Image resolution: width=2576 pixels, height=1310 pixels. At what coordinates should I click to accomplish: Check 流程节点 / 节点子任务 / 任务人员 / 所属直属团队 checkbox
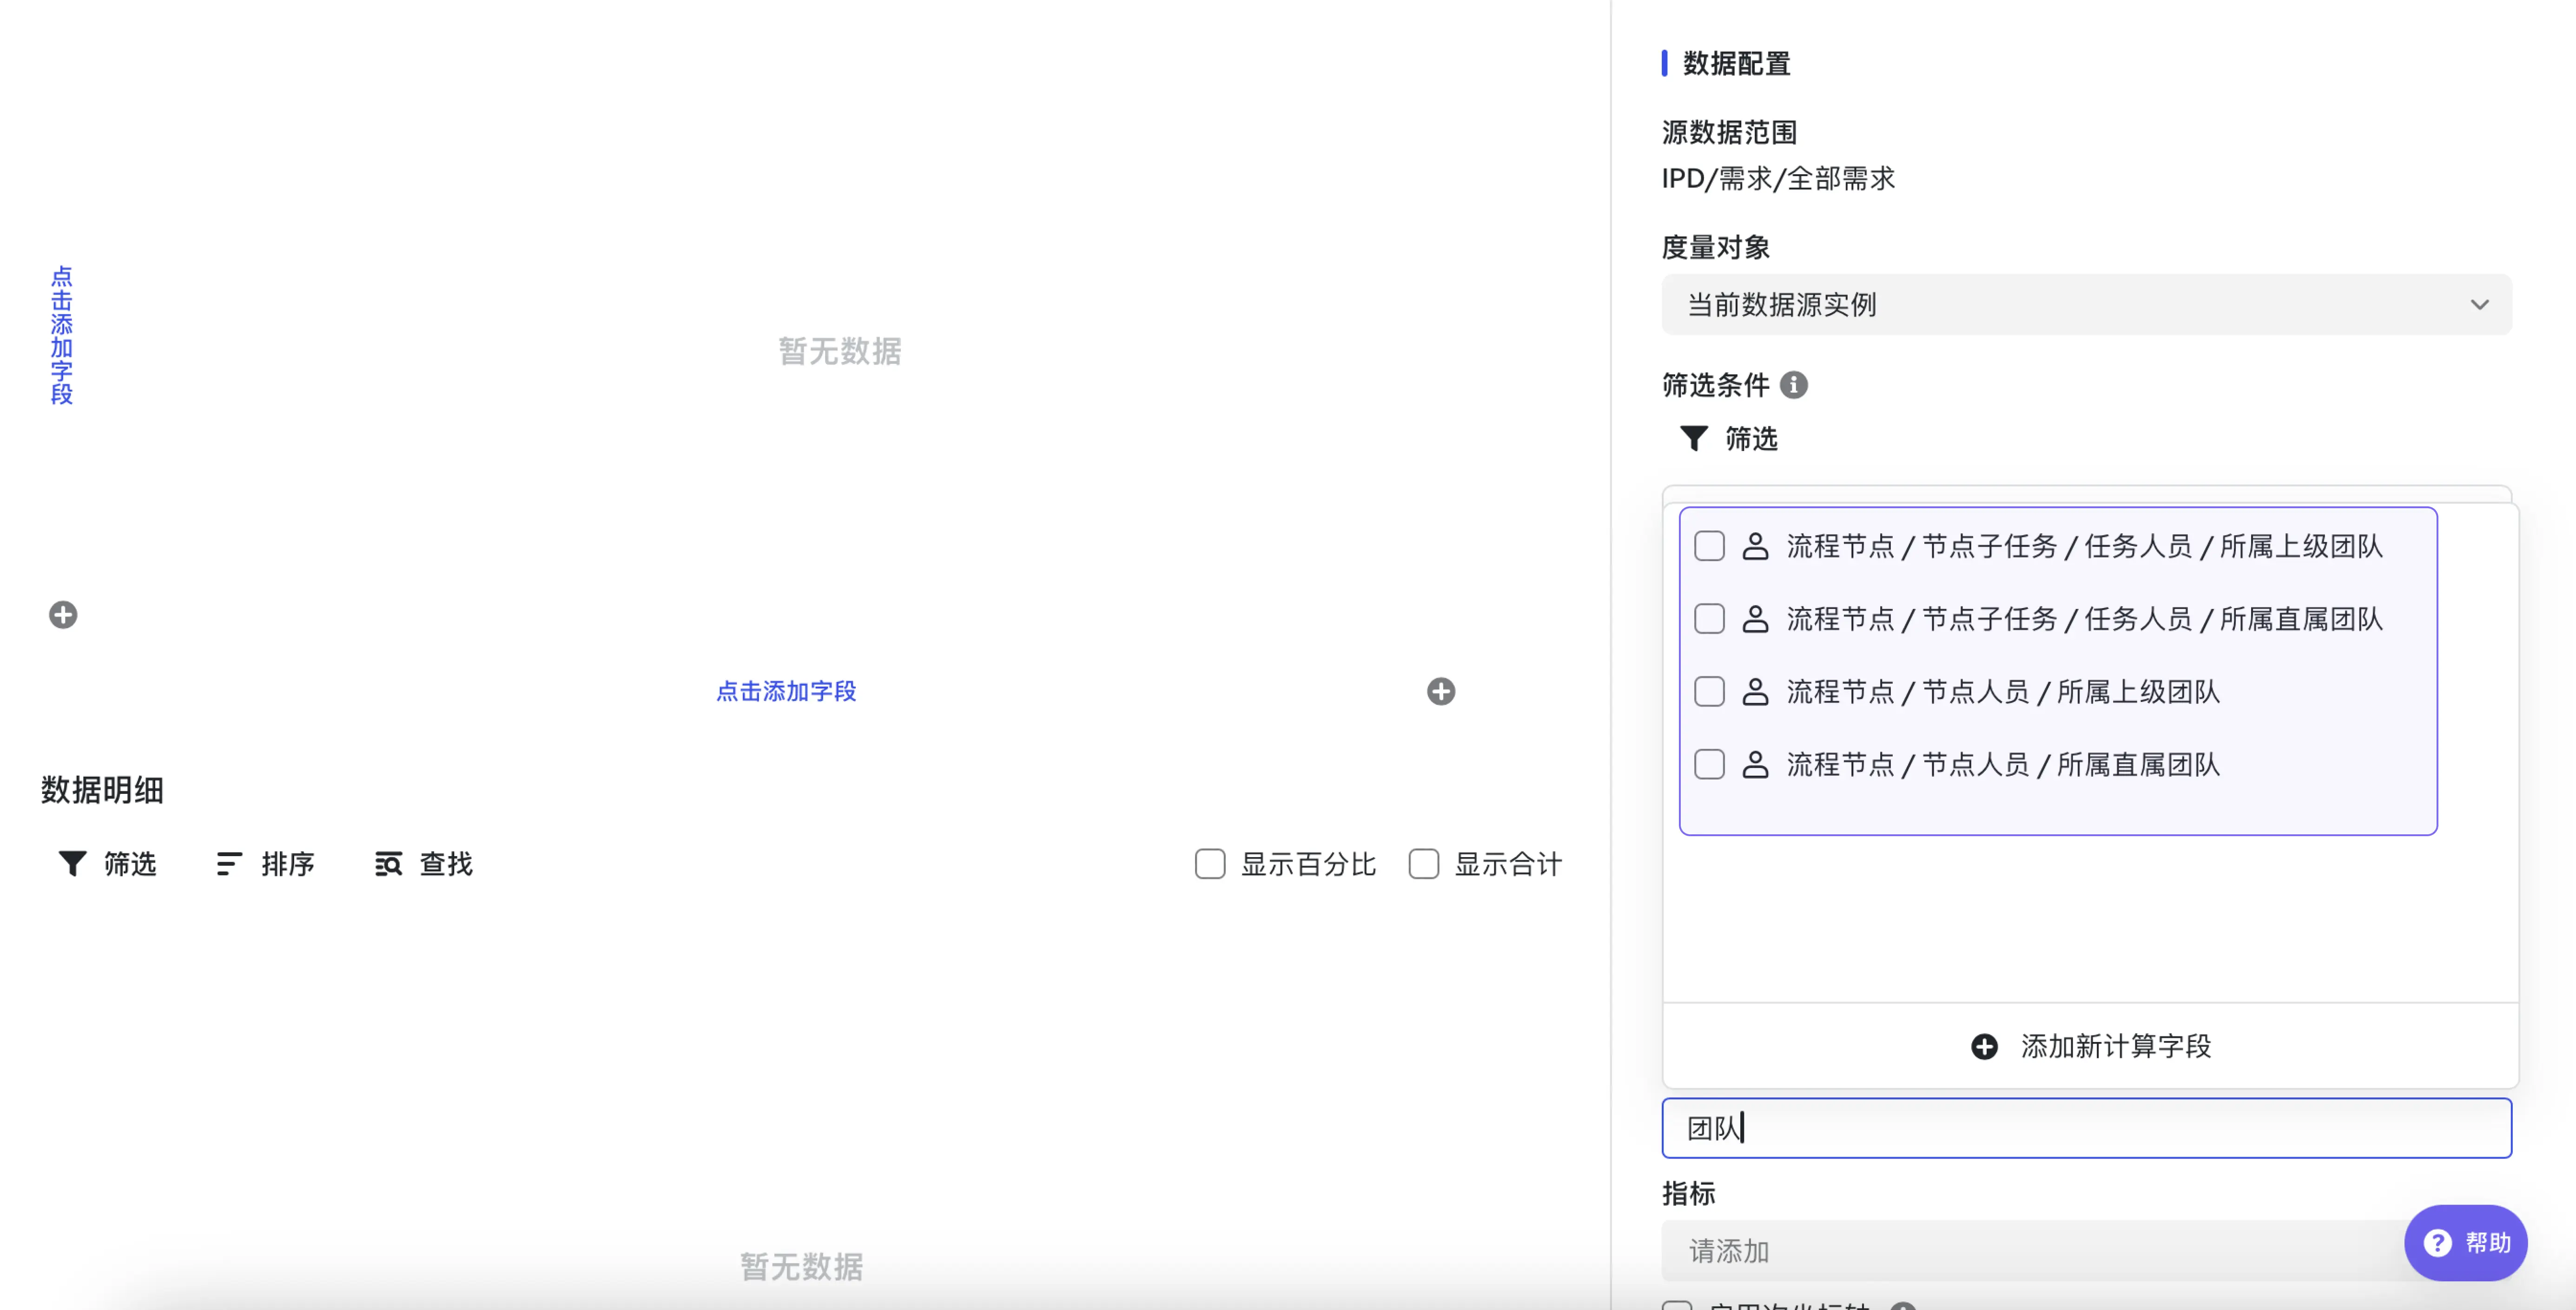point(1710,618)
